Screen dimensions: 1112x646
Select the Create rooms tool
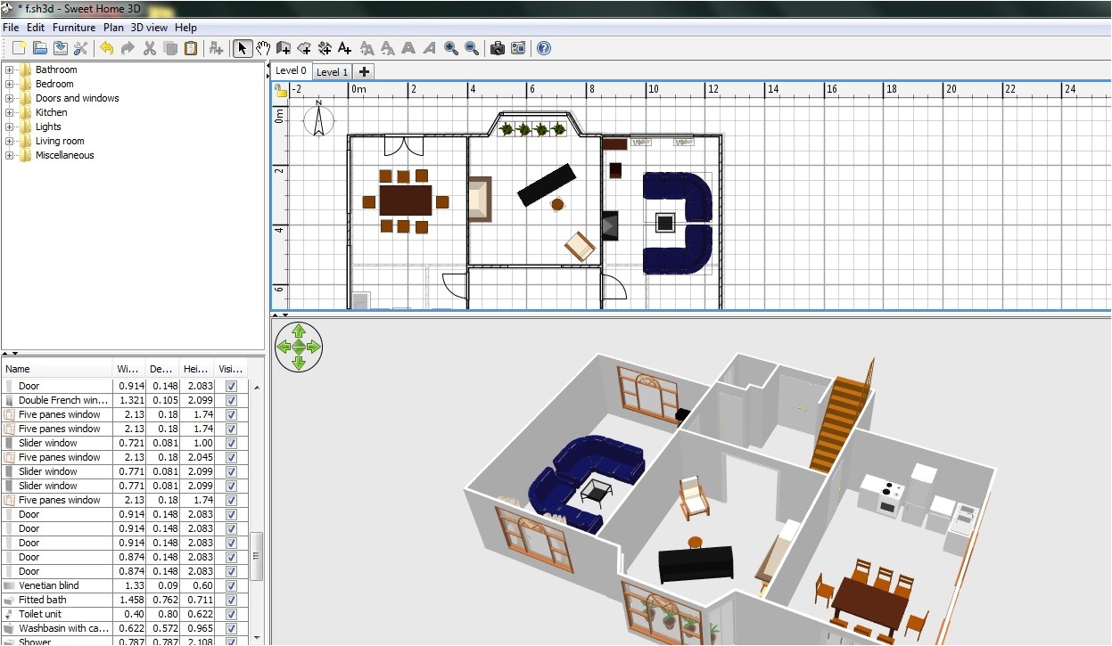[304, 48]
